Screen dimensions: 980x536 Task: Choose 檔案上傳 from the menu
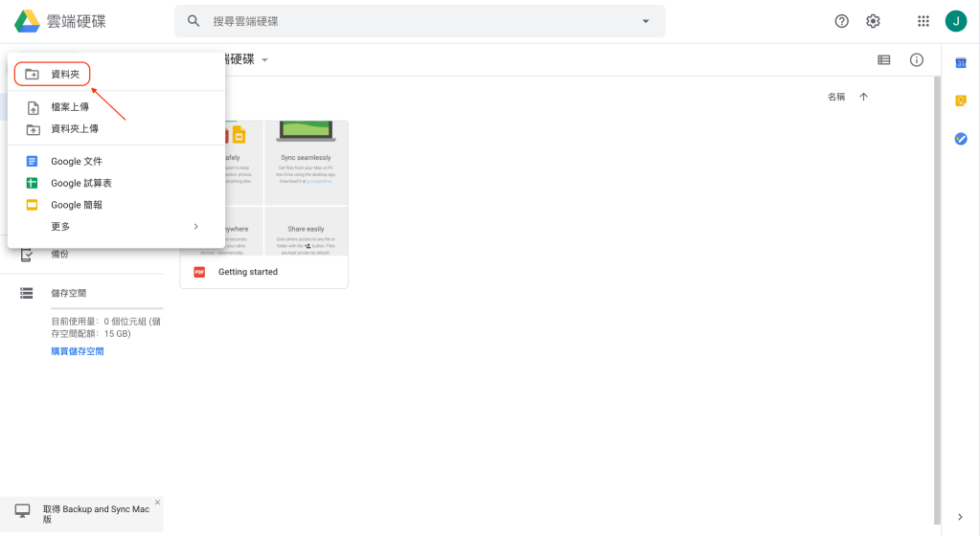pyautogui.click(x=69, y=107)
